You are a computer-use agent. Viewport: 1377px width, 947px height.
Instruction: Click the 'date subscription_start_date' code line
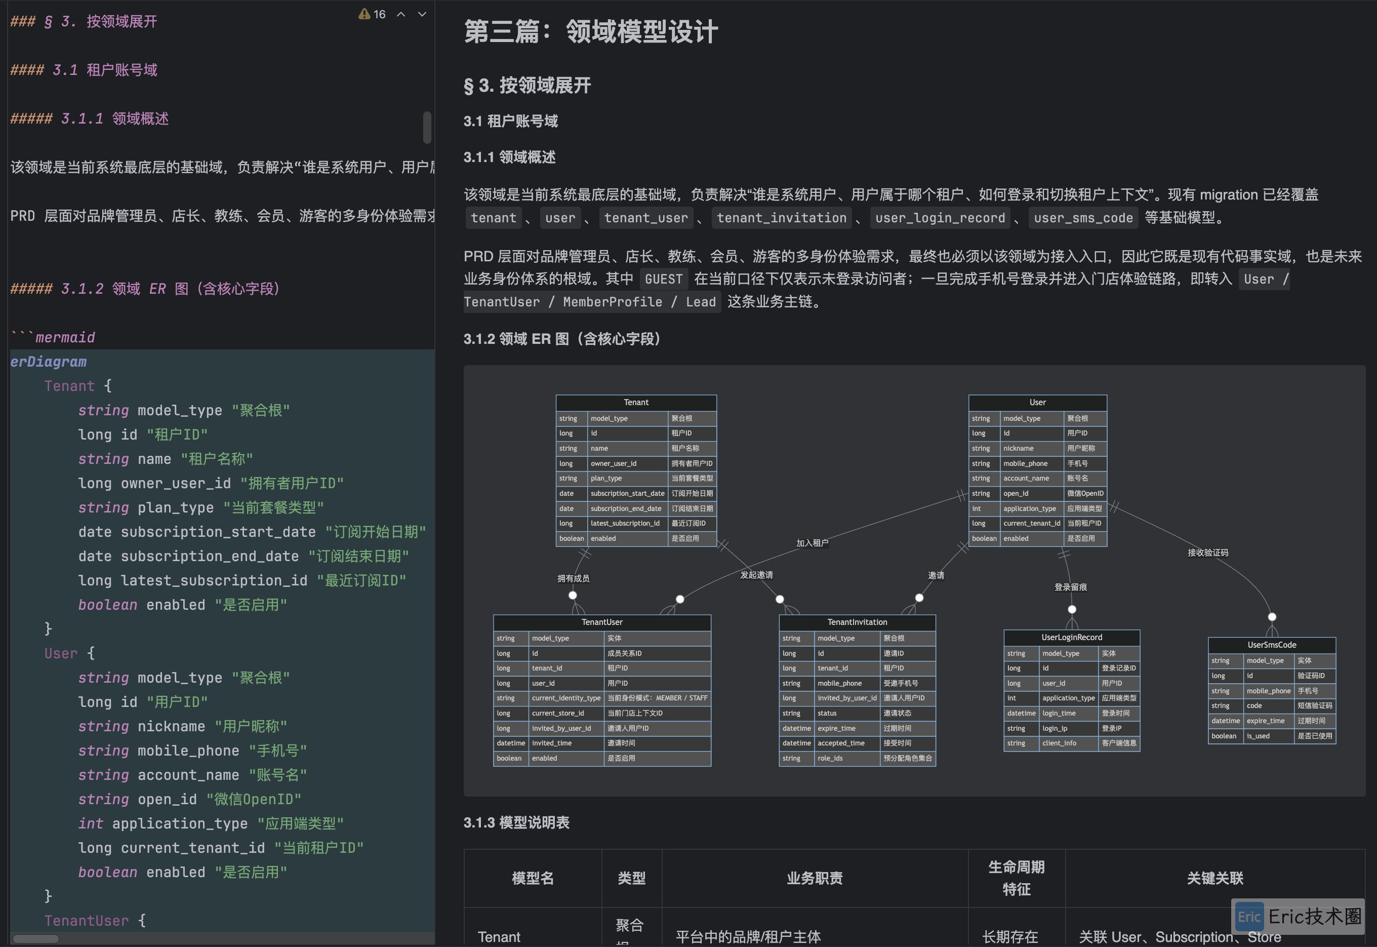(x=252, y=532)
